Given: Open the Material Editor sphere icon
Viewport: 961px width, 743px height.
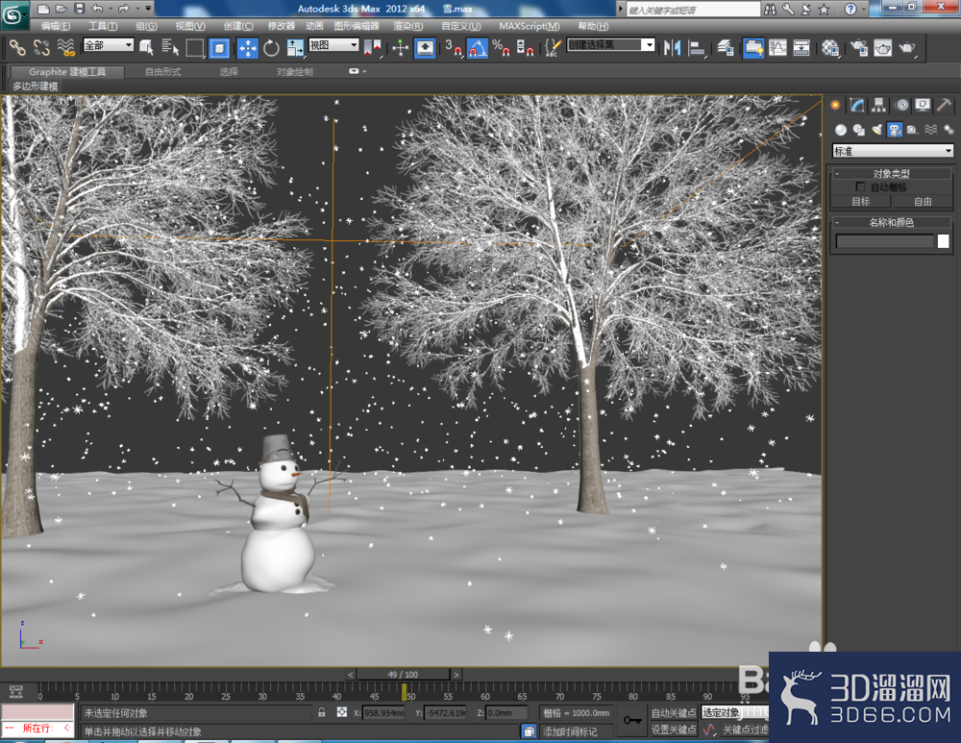Looking at the screenshot, I should point(830,47).
